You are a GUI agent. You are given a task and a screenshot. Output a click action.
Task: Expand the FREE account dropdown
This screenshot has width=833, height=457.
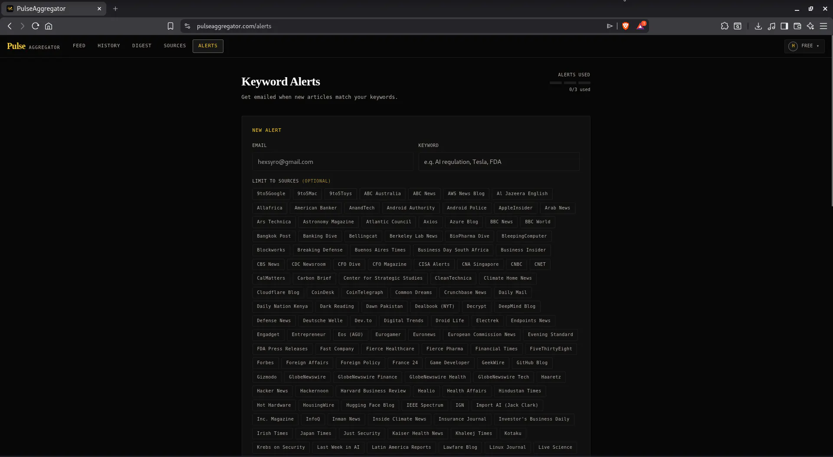(804, 46)
